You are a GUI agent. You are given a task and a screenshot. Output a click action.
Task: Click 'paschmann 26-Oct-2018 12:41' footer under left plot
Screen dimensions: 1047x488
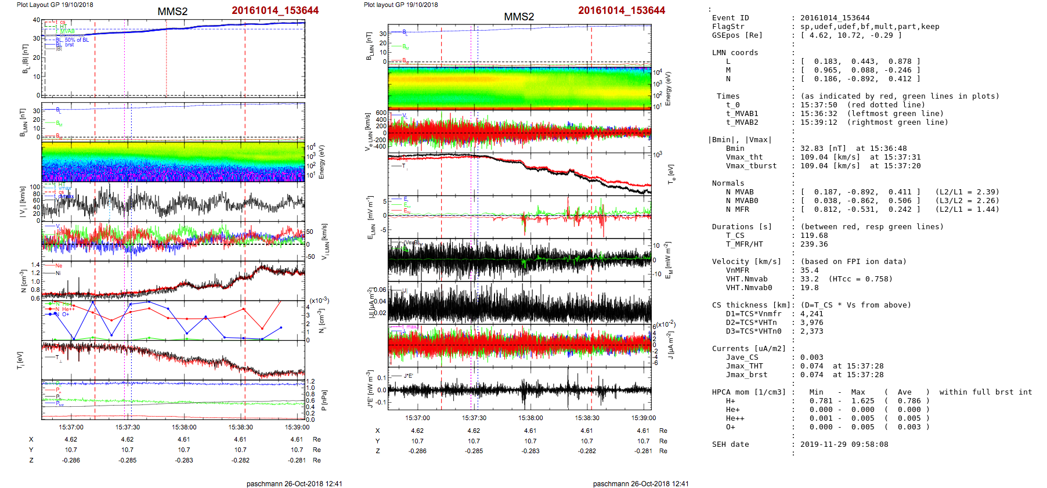pyautogui.click(x=294, y=483)
